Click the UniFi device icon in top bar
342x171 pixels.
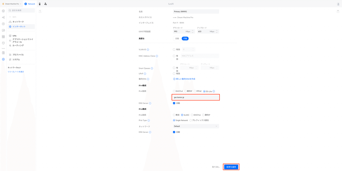click(x=40, y=4)
